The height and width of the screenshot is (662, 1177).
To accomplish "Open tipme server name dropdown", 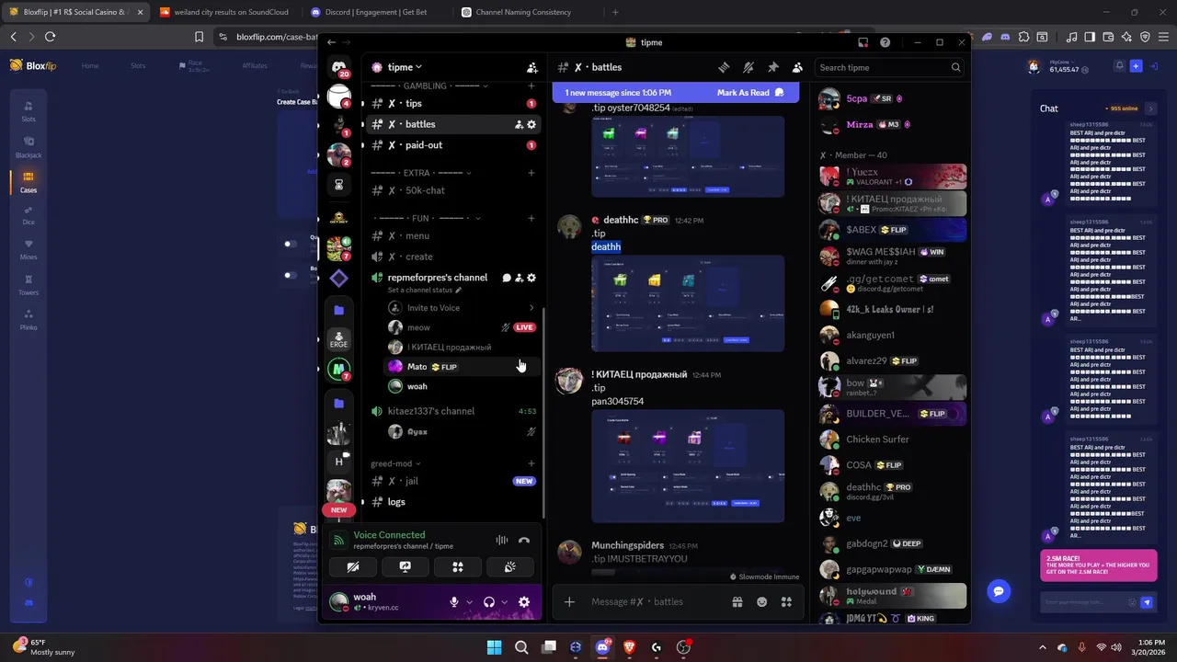I will coord(405,67).
